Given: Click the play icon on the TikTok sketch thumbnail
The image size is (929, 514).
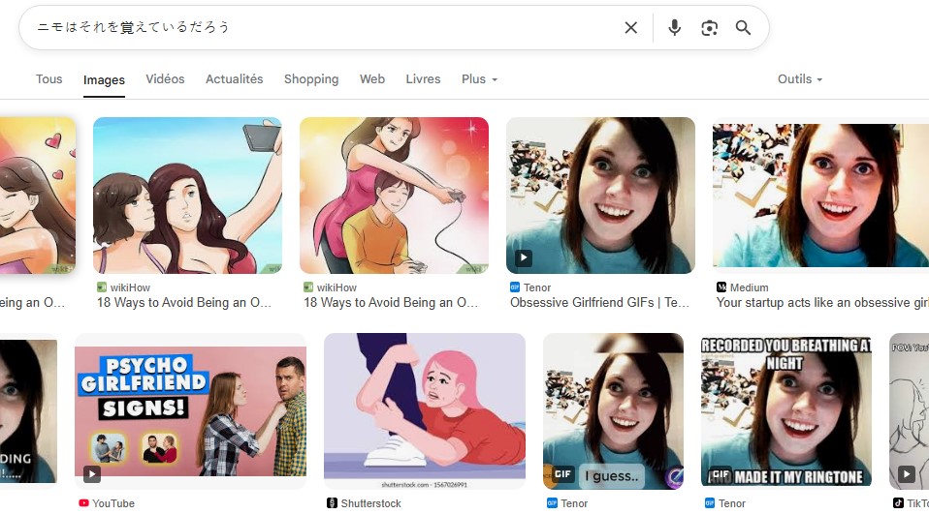Looking at the screenshot, I should tap(907, 473).
